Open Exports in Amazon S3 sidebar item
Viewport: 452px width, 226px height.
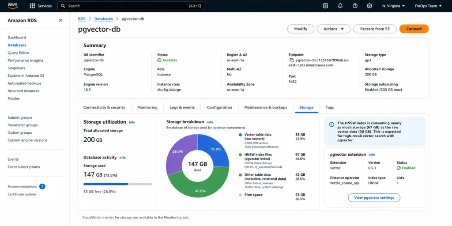point(26,75)
